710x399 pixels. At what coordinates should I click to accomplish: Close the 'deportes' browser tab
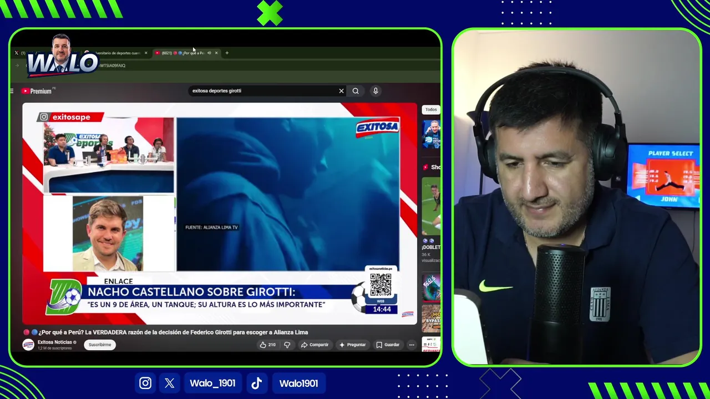pos(146,53)
